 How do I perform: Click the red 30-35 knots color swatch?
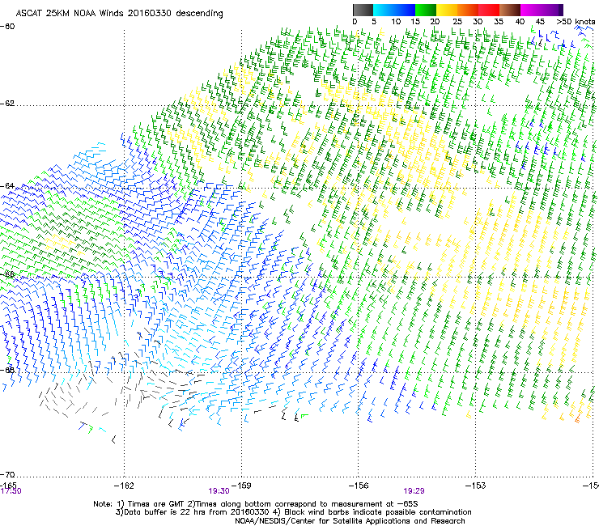[x=489, y=10]
